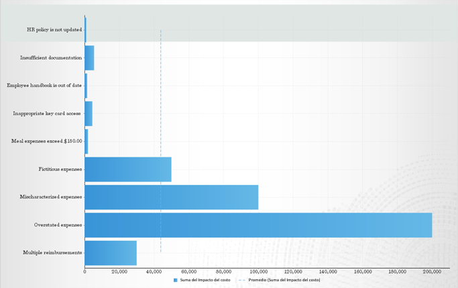Click the Fictitious expenses bar
The width and height of the screenshot is (458, 288).
click(x=127, y=169)
